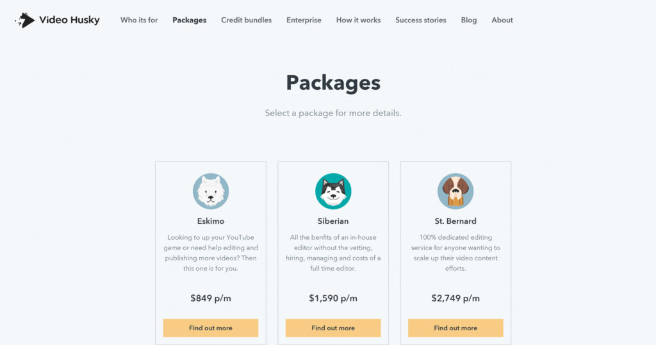The image size is (656, 345).
Task: Select the Packages navigation item
Action: 189,20
